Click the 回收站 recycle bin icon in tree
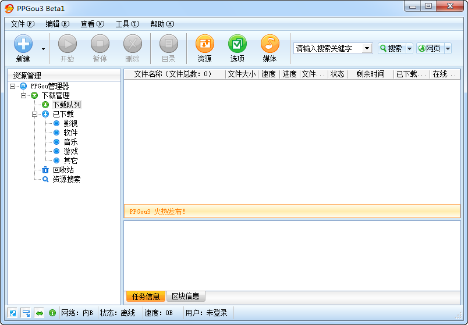This screenshot has width=468, height=325. [45, 170]
